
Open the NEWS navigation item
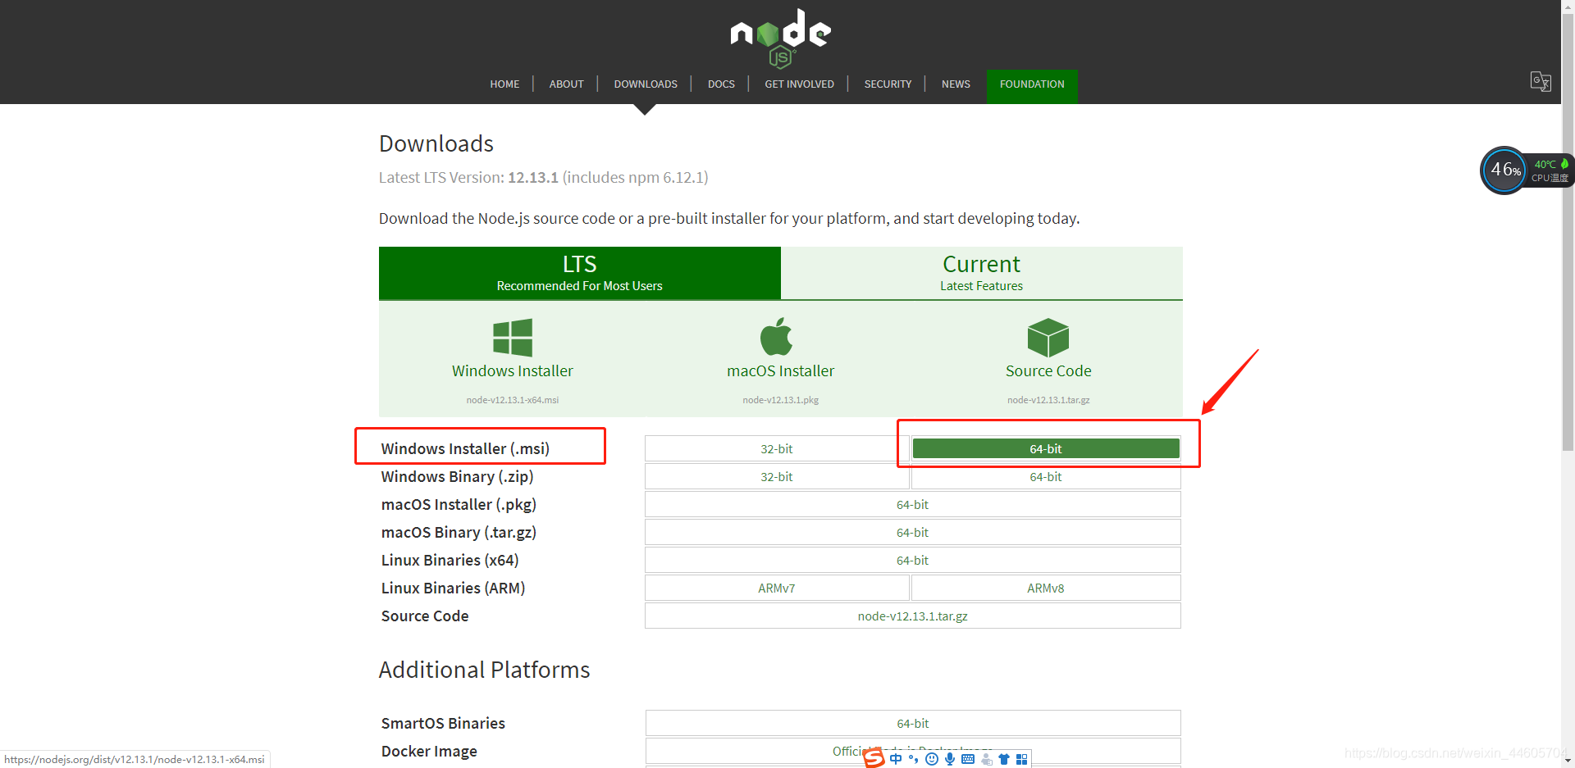(956, 84)
